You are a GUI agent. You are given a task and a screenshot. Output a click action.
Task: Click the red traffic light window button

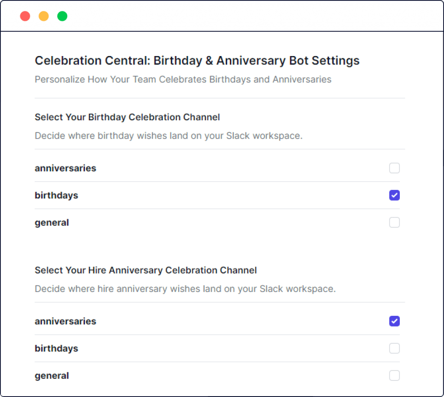[25, 16]
